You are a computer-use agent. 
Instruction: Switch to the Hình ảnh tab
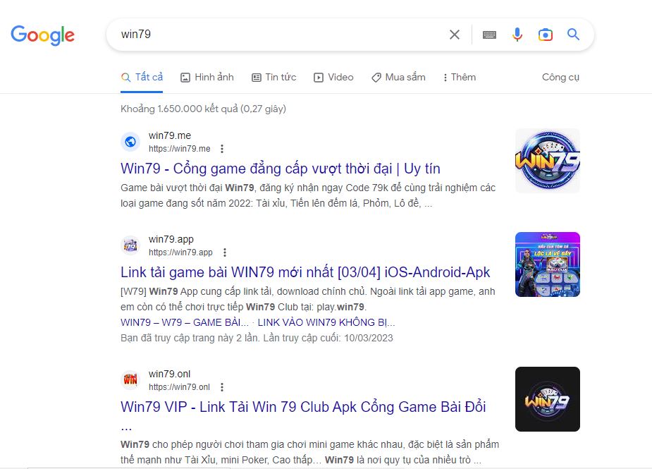point(207,77)
